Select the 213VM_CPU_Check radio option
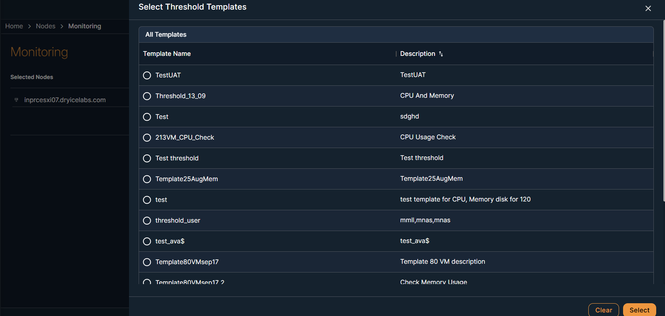The height and width of the screenshot is (316, 665). pos(147,138)
